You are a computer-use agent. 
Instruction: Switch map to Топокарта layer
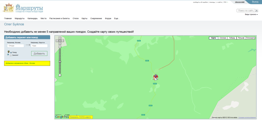[250, 38]
